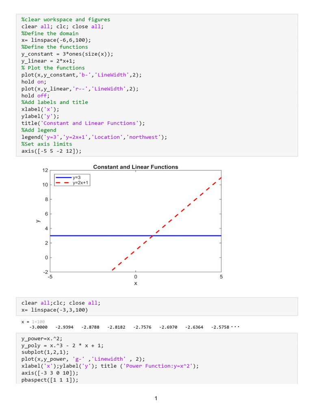The width and height of the screenshot is (312, 416).
Task: Click the 'hold off;' statement
Action: (x=35, y=95)
